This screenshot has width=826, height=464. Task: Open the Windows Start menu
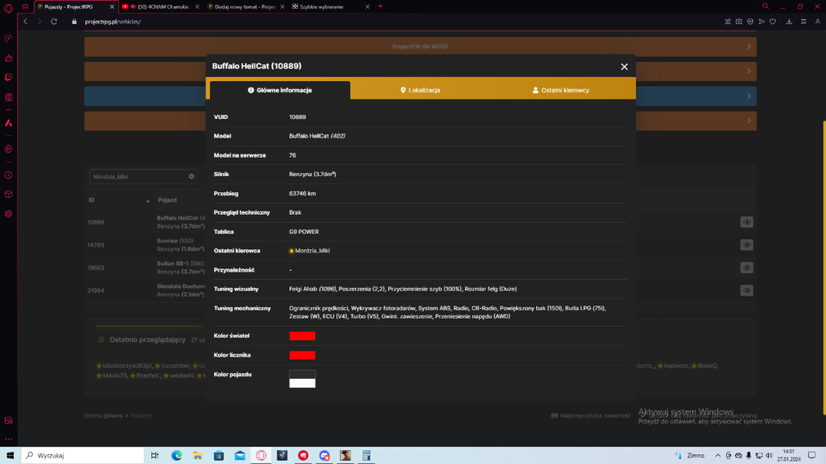point(10,455)
